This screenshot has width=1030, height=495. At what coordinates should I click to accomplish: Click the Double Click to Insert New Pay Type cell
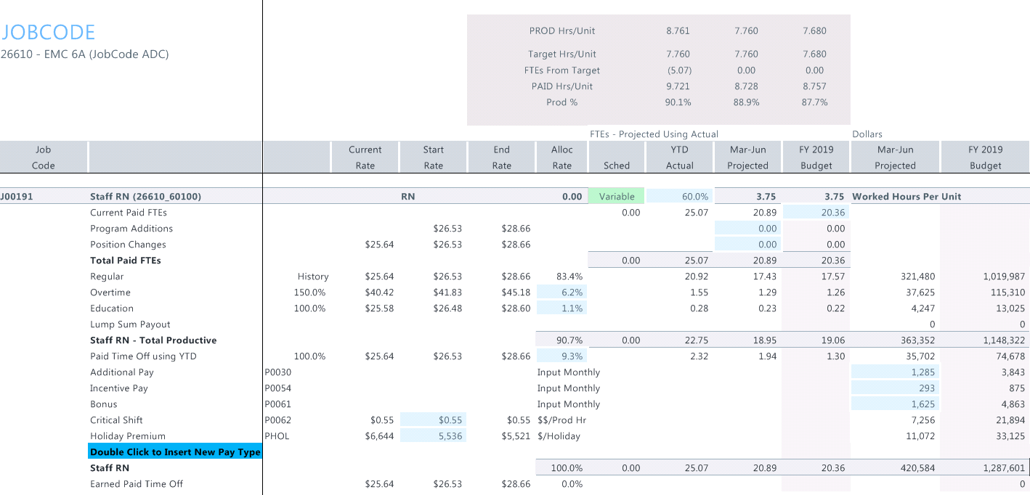pyautogui.click(x=175, y=452)
